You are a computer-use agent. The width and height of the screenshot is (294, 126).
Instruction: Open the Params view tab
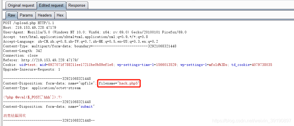click(x=26, y=15)
